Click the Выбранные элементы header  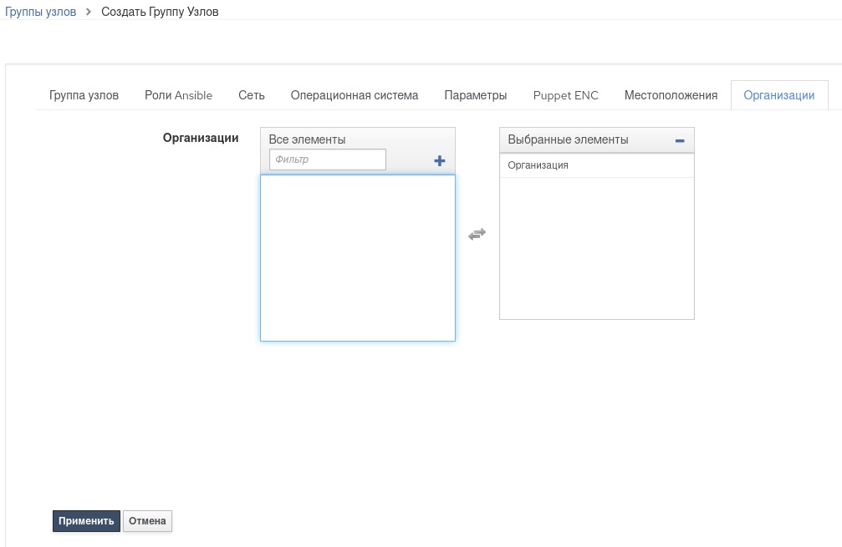click(568, 140)
